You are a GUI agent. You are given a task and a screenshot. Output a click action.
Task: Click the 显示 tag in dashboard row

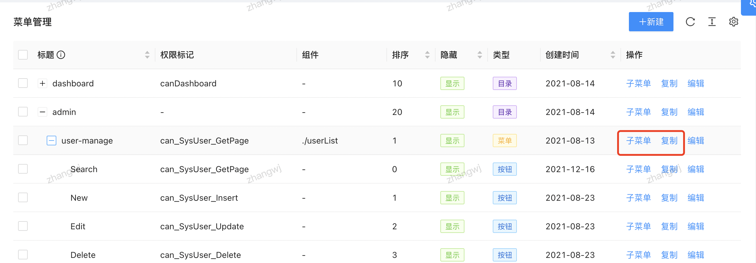click(x=452, y=83)
